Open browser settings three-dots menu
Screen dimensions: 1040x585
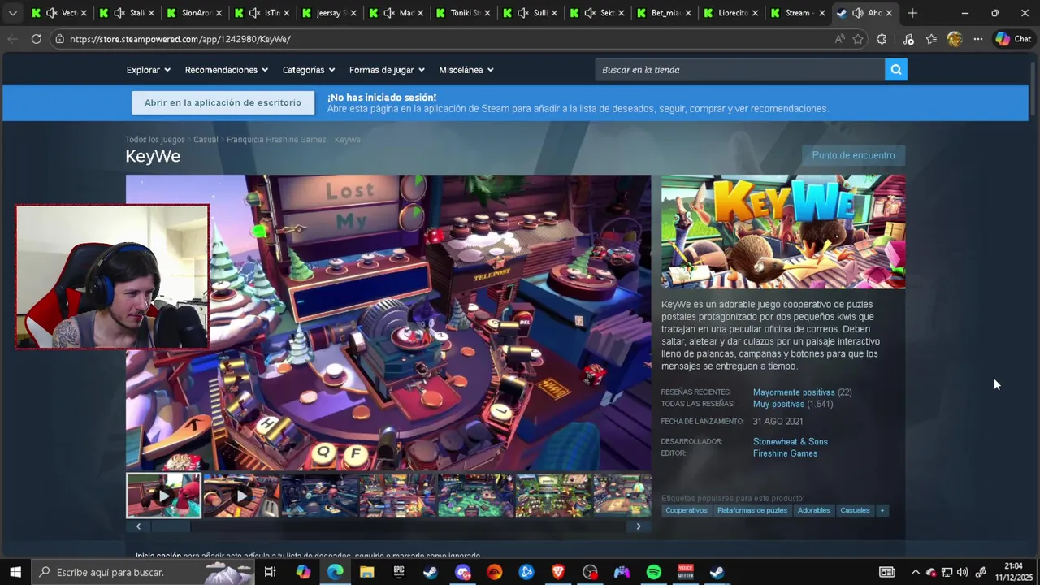(977, 39)
